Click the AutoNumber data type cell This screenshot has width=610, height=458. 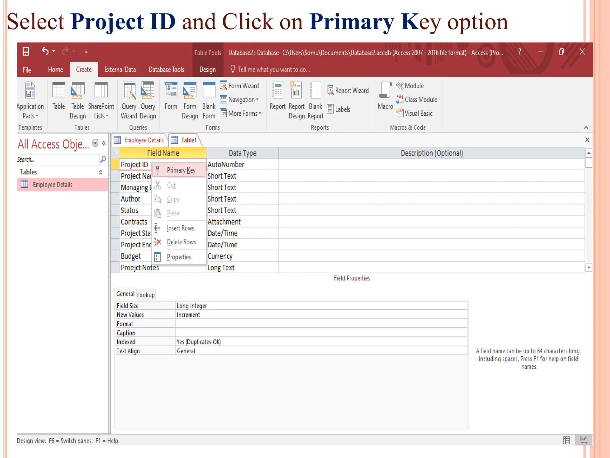pyautogui.click(x=242, y=165)
